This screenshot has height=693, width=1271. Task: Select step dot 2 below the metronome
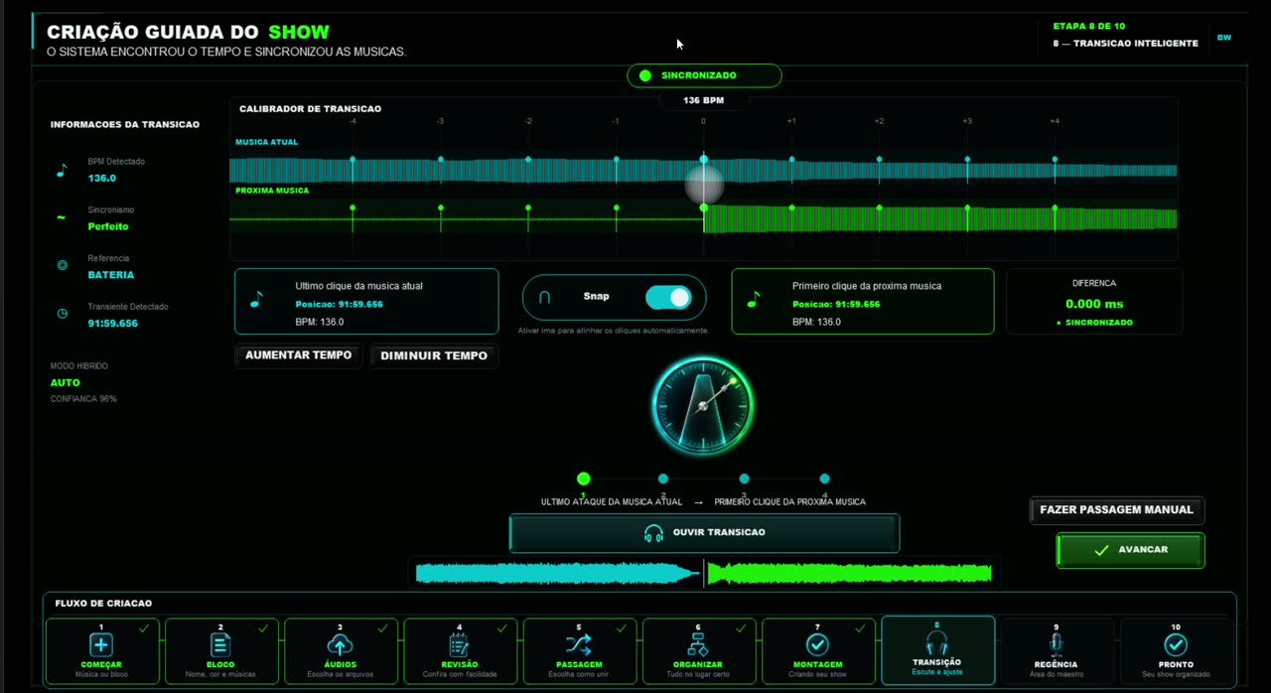(663, 479)
